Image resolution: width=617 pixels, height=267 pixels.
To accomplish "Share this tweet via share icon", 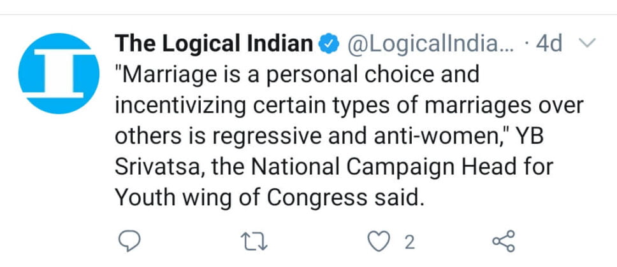I will point(504,242).
